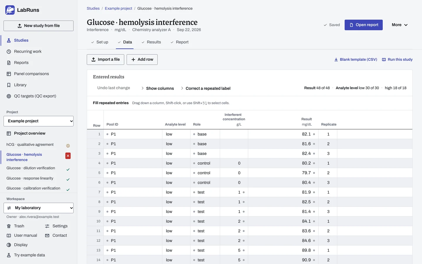Switch to the Results tab
422x264 pixels.
pos(151,42)
